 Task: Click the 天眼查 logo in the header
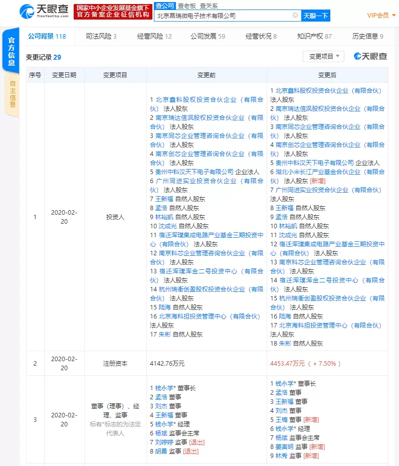pyautogui.click(x=44, y=11)
